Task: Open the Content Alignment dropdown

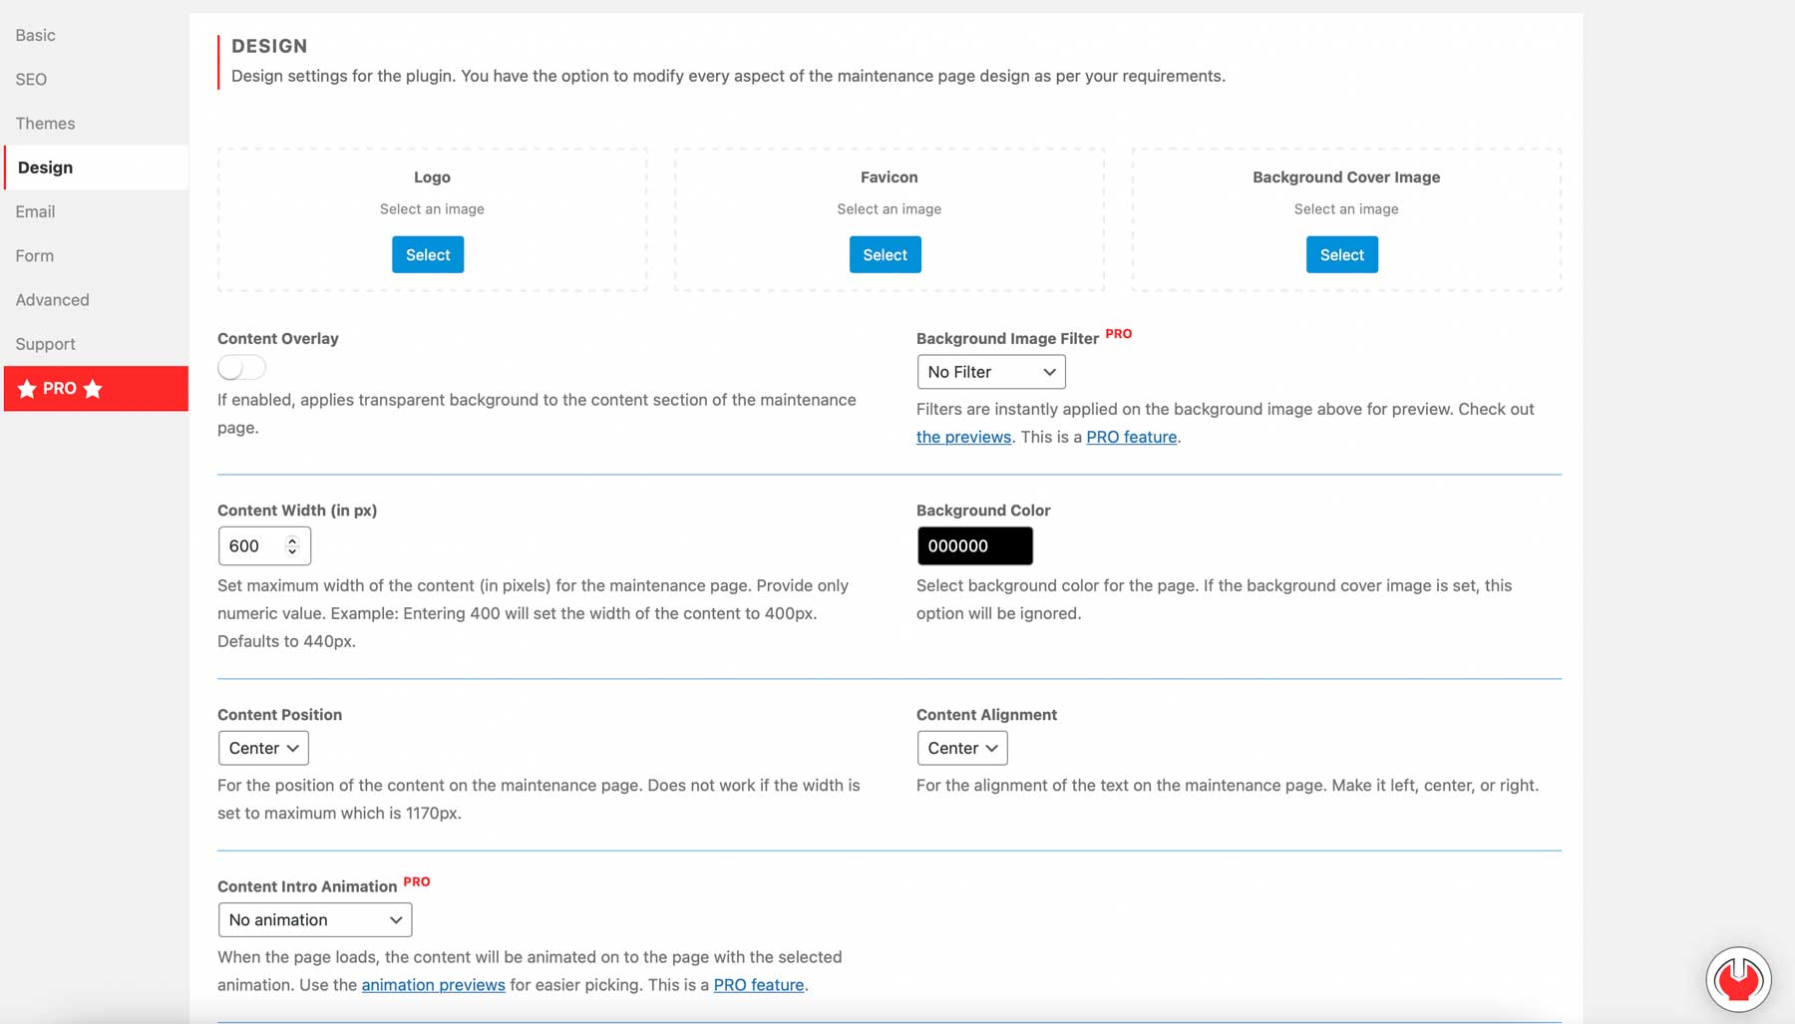Action: click(961, 748)
